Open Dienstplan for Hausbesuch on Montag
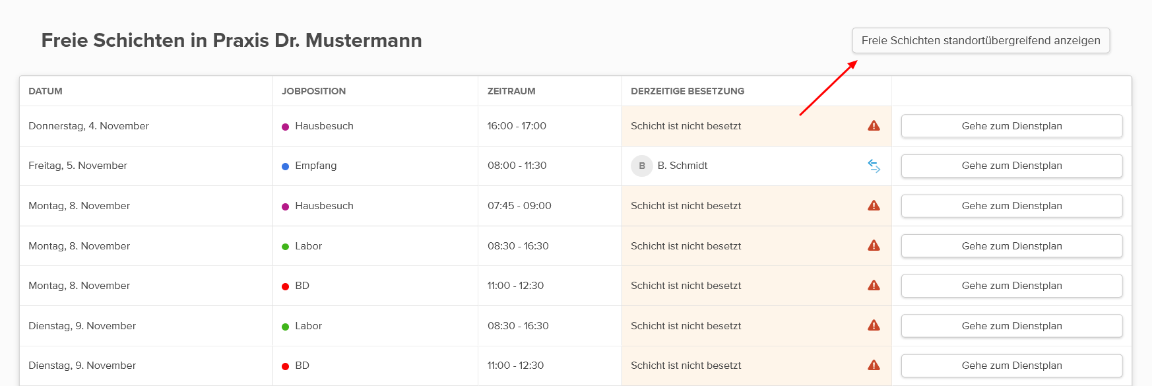The height and width of the screenshot is (386, 1152). 1011,206
